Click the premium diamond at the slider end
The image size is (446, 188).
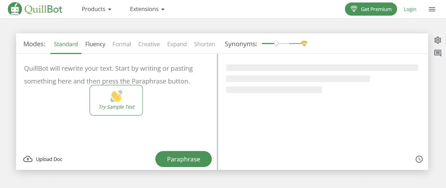click(304, 44)
